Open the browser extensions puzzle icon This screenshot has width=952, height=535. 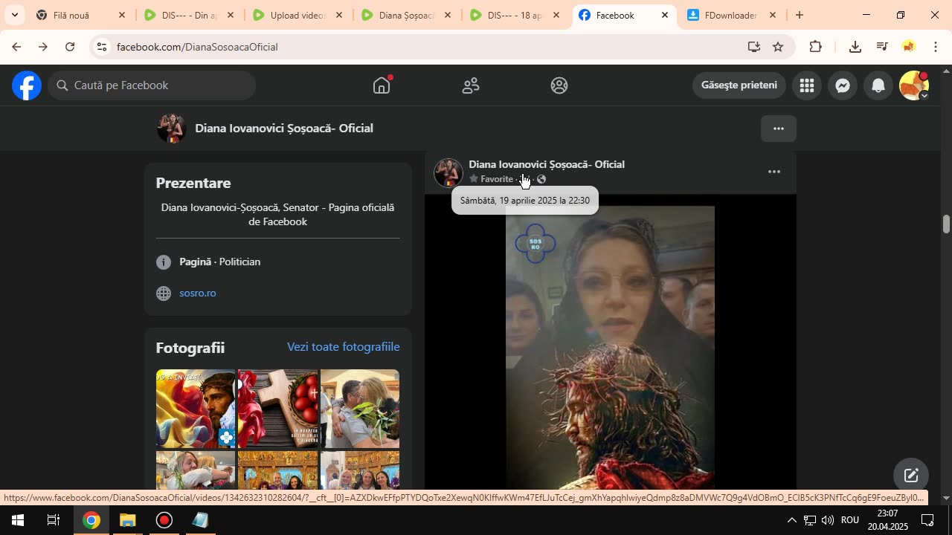[816, 47]
